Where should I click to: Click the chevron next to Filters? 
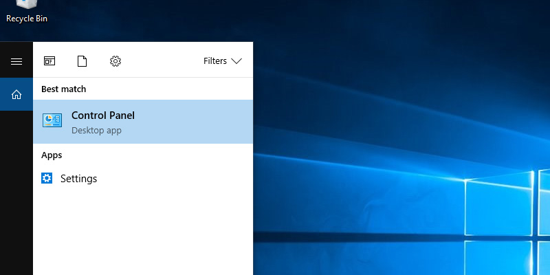click(236, 61)
